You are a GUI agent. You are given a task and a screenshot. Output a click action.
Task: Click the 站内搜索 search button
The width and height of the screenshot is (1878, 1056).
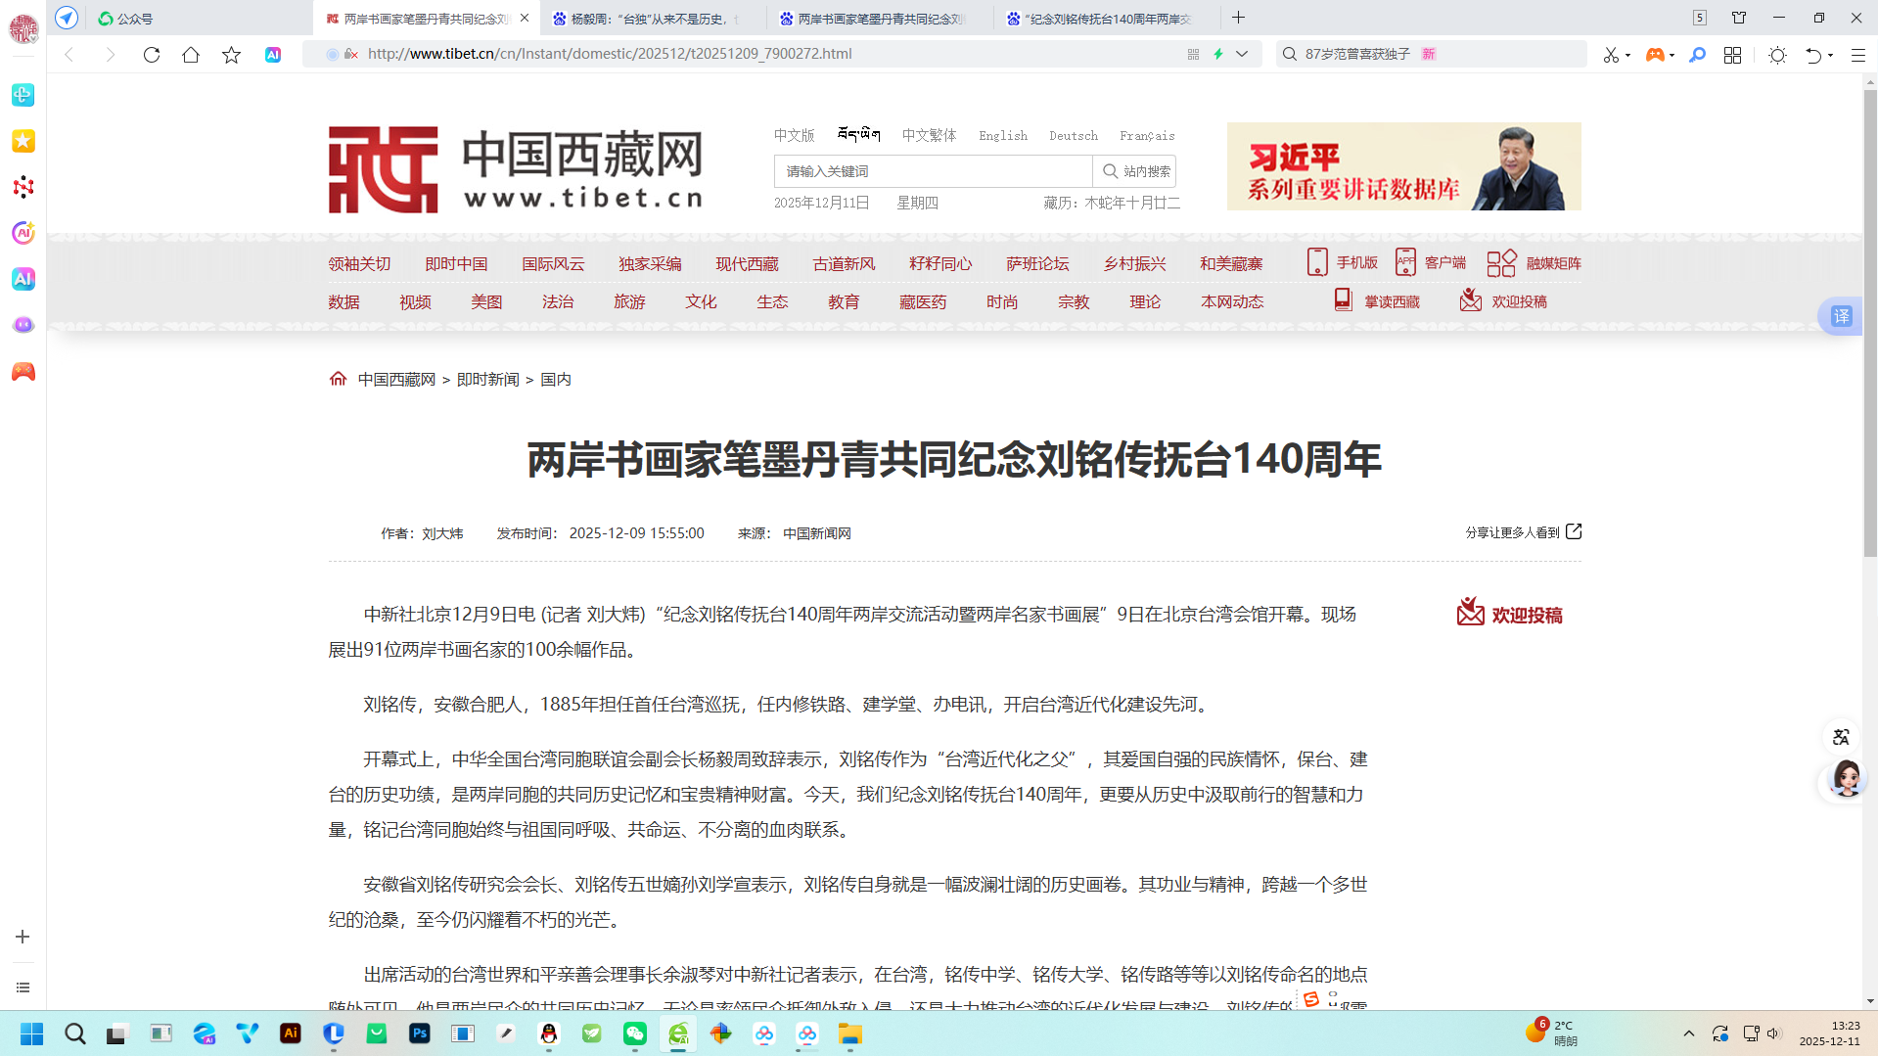1135,171
